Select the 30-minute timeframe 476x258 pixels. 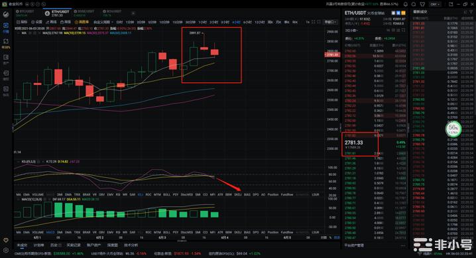(190, 22)
